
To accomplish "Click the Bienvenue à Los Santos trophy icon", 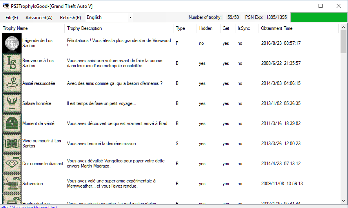I will (12, 63).
